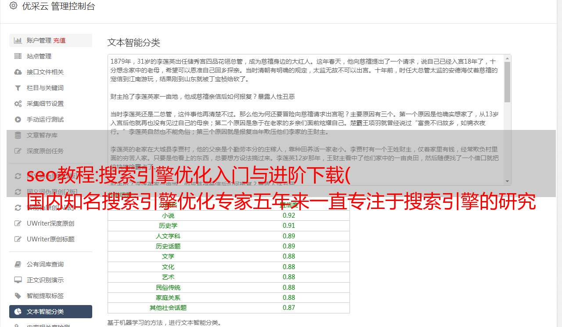Click the tag icon for 智能提取标签

[x=18, y=296]
